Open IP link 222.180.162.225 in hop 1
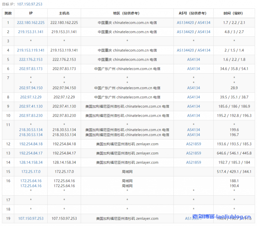Screen dimensions: 257x226 (x=31, y=23)
